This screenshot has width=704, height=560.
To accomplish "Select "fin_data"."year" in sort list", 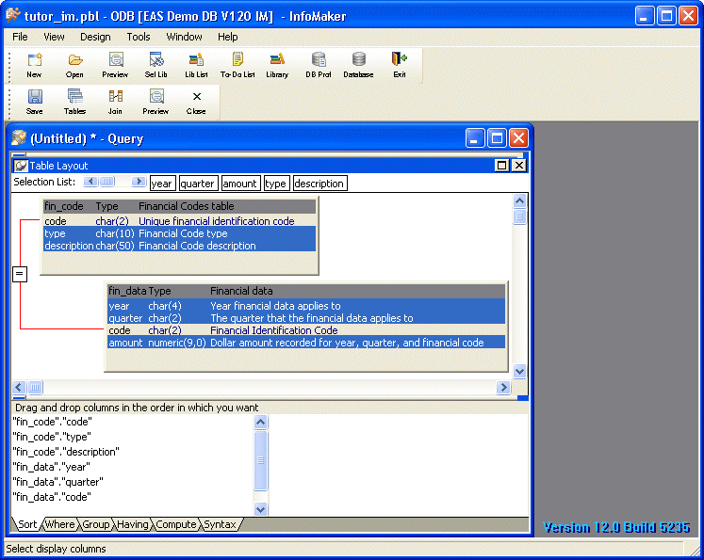I will 52,467.
